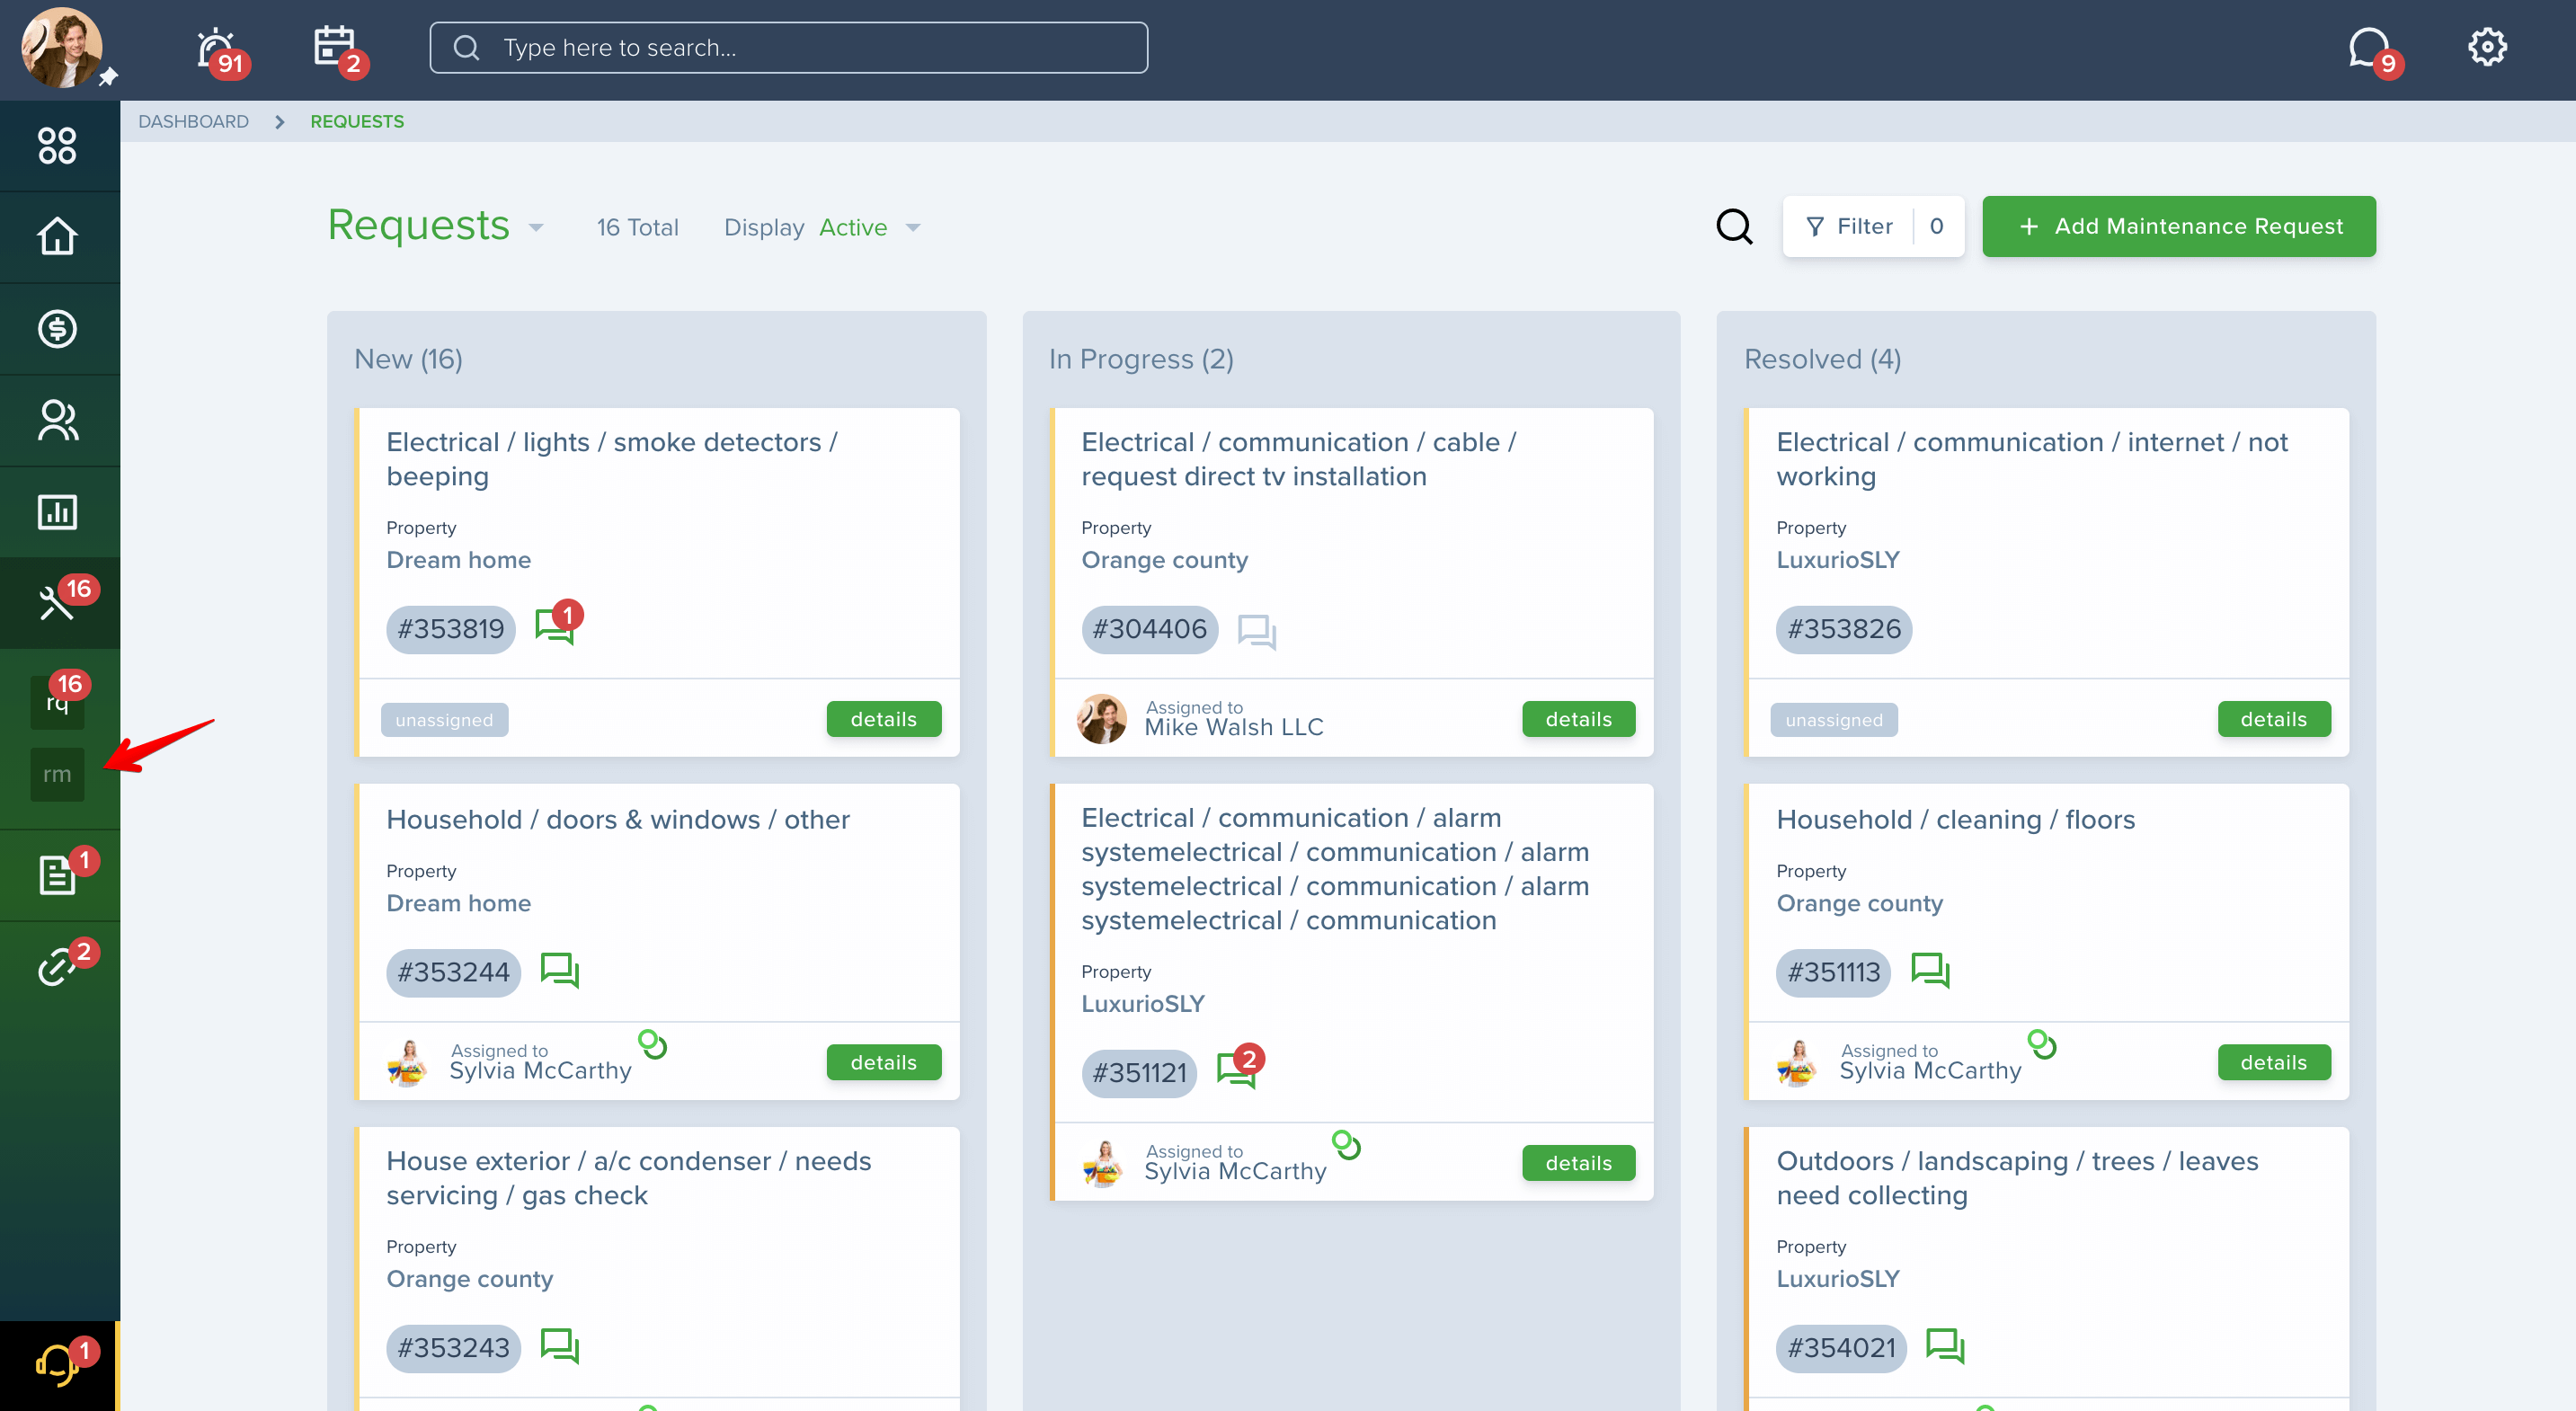Screen dimensions: 2576x1411
Task: Click request ID badge #351121
Action: tap(1139, 1073)
